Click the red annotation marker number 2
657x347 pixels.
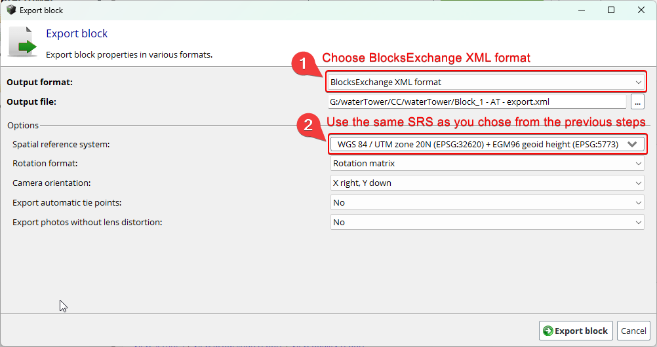click(x=309, y=124)
